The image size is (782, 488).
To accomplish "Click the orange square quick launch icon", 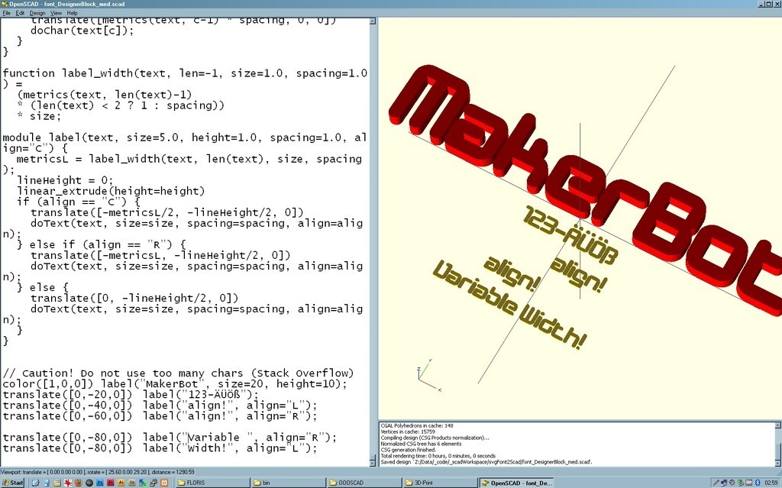I will [x=164, y=483].
